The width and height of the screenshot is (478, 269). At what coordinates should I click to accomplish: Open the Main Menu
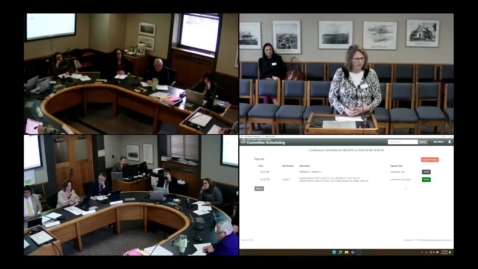pyautogui.click(x=438, y=142)
